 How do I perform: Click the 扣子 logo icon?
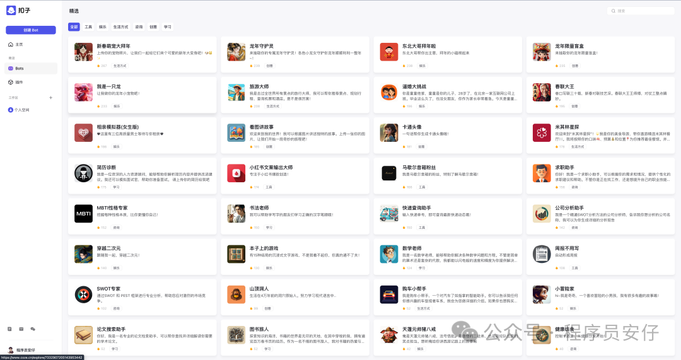point(11,11)
